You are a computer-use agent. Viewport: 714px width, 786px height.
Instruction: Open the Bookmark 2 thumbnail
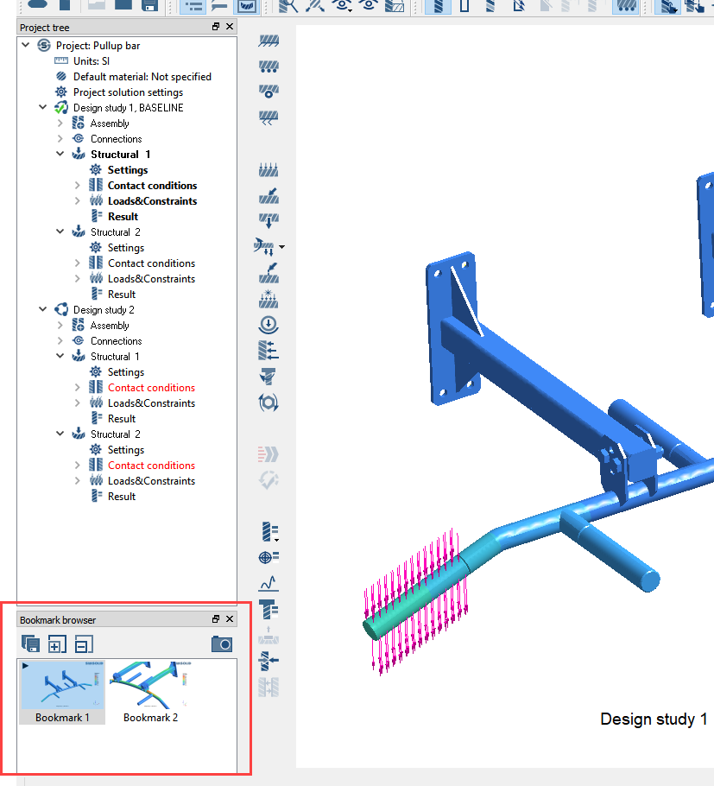pos(150,692)
